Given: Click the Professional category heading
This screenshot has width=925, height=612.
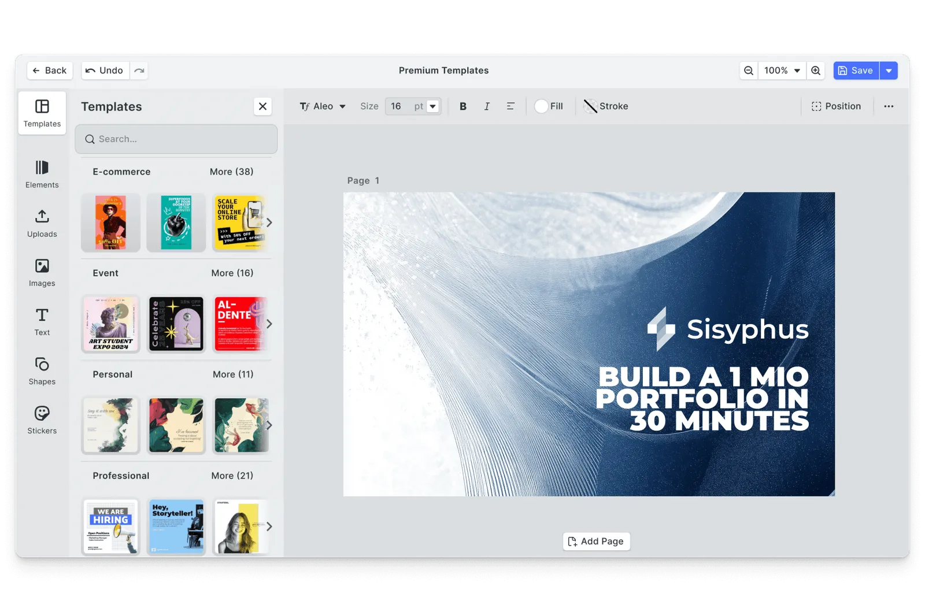Looking at the screenshot, I should point(121,476).
